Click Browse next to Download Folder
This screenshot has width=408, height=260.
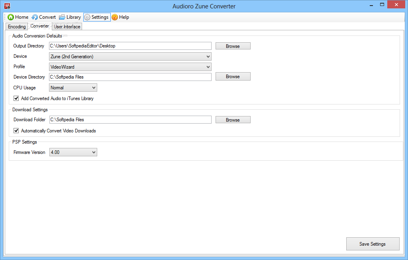[233, 120]
